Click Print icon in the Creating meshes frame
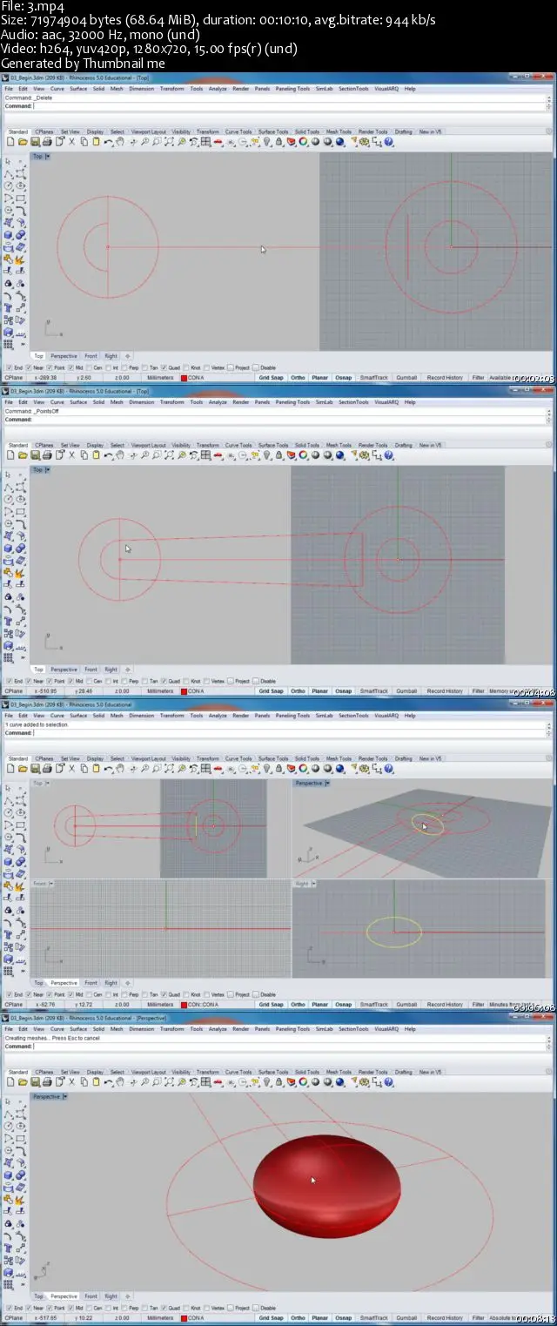 tap(47, 1081)
